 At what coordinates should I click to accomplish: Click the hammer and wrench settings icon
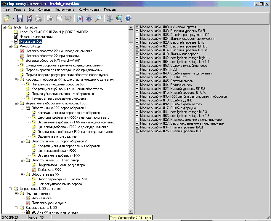click(110, 19)
